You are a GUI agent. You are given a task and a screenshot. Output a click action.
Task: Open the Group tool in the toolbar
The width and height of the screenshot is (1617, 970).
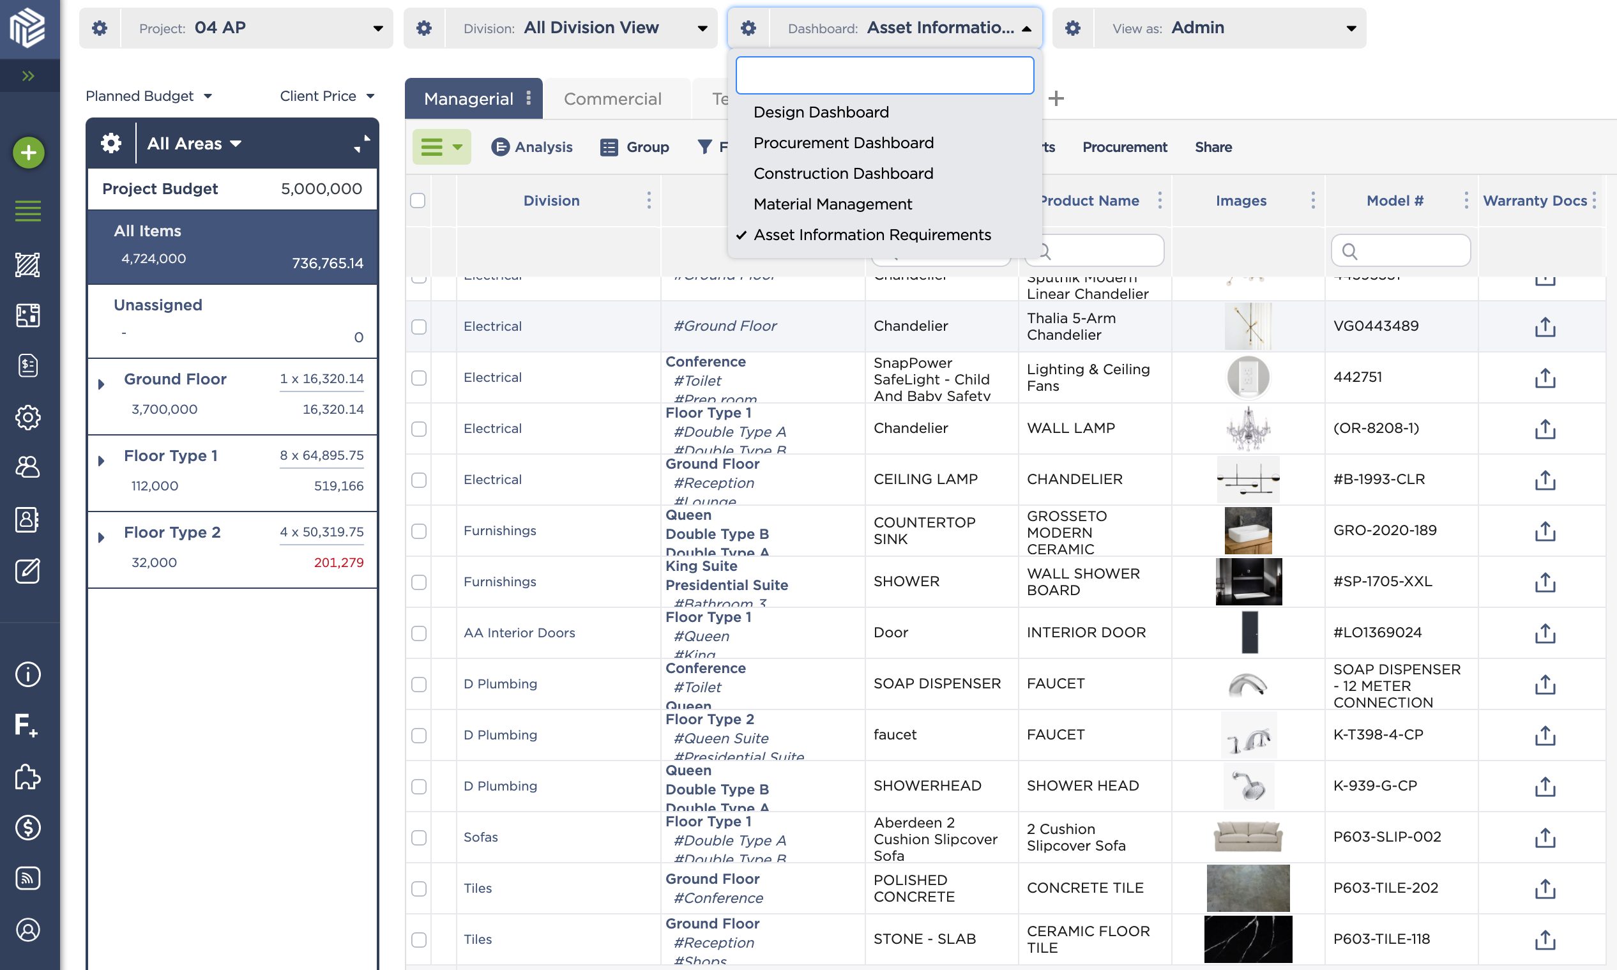coord(634,146)
